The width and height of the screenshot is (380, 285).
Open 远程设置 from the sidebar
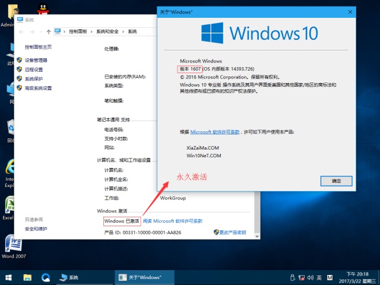(x=34, y=69)
